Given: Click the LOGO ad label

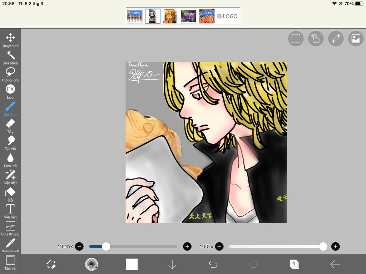Looking at the screenshot, I should 227,16.
